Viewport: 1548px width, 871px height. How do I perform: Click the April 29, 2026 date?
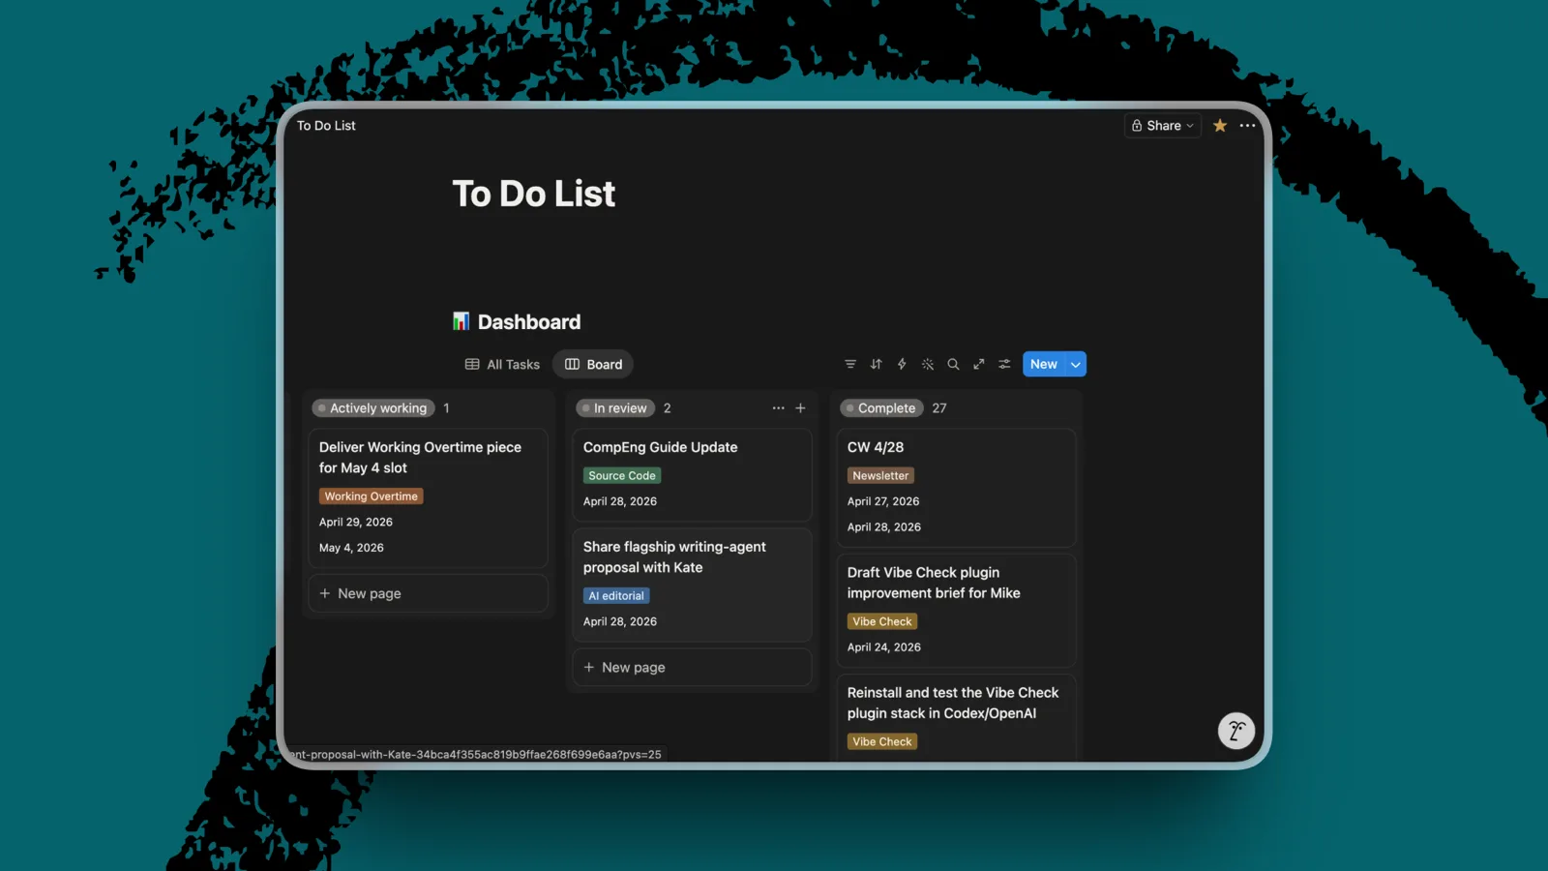(x=356, y=522)
